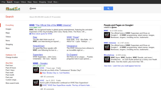This screenshot has height=92, width=161.
Task: Open WWE Official Site result title
Action: 50,25
